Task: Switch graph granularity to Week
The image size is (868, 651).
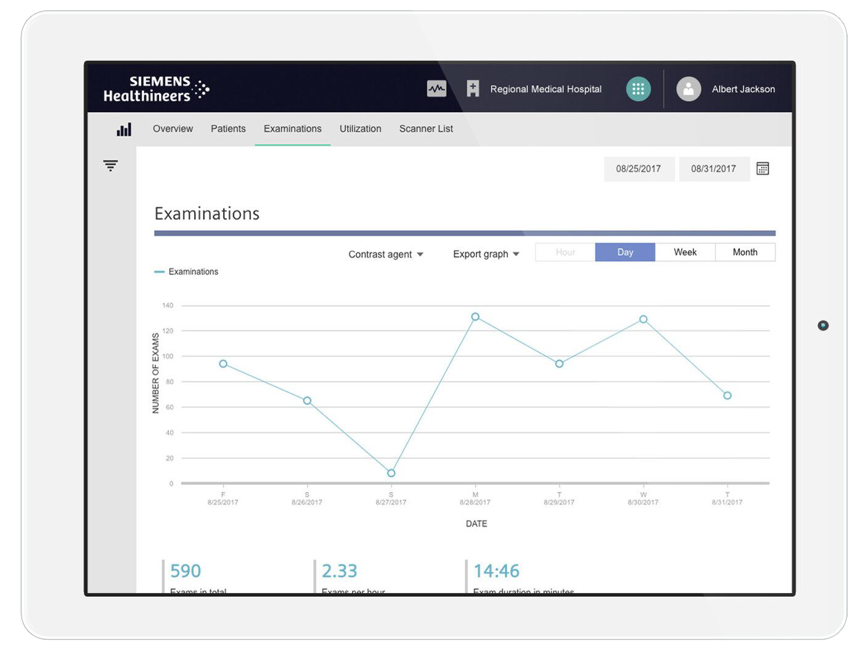Action: tap(685, 252)
